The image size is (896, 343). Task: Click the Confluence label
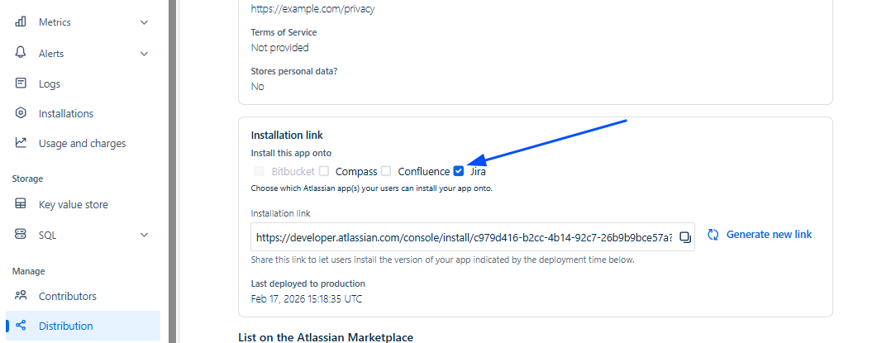point(423,172)
